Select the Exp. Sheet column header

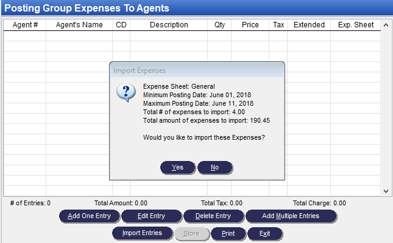[x=355, y=25]
